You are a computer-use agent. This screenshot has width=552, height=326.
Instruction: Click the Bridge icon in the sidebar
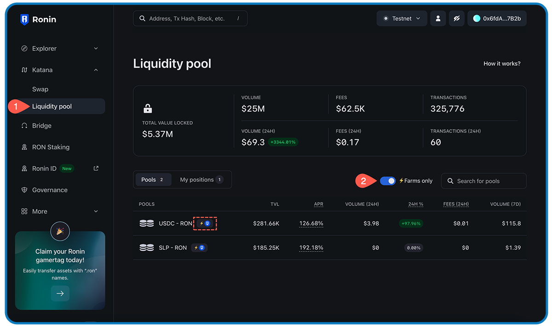[x=24, y=125]
